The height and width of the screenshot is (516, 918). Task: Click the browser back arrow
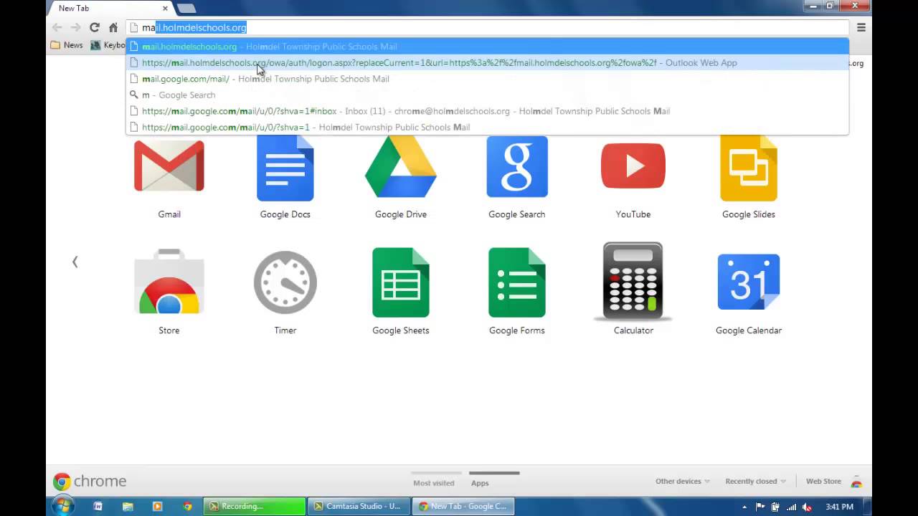pyautogui.click(x=57, y=27)
